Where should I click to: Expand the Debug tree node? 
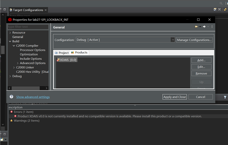pyautogui.click(x=10, y=76)
